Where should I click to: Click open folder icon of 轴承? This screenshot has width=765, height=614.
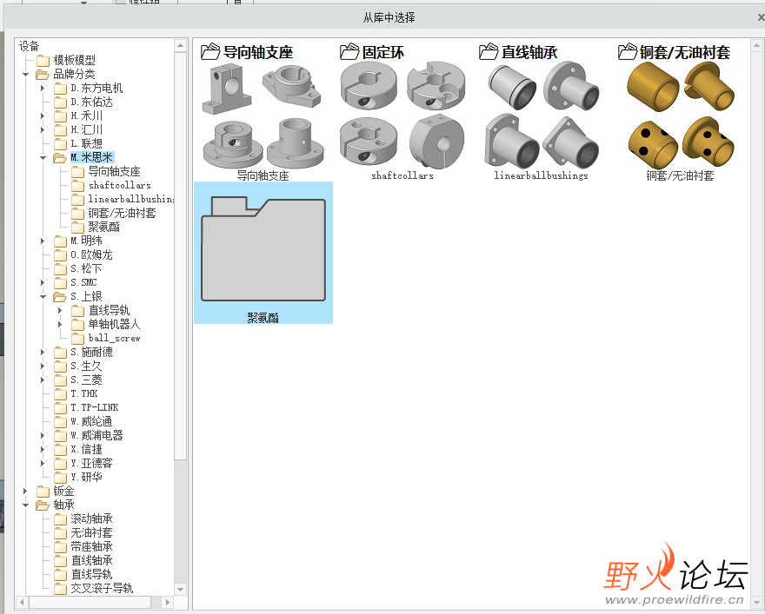coord(43,505)
